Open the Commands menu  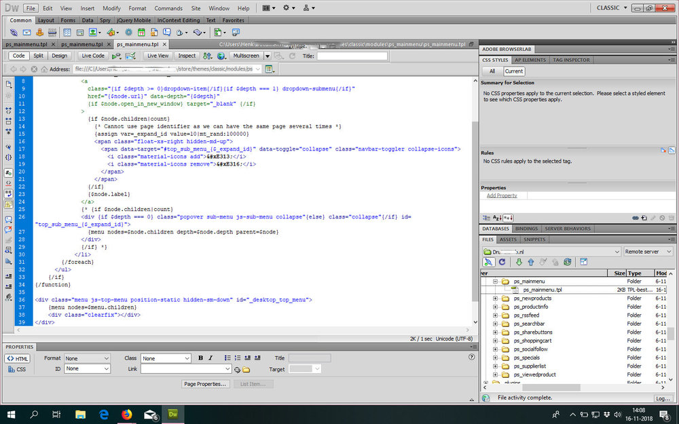tap(168, 8)
